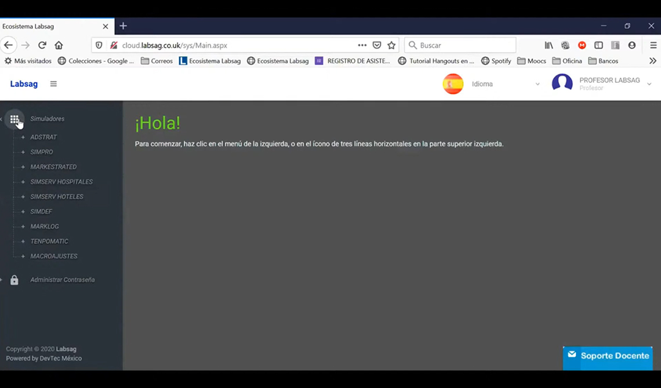Show more bookmarks with the chevrons

pos(653,61)
